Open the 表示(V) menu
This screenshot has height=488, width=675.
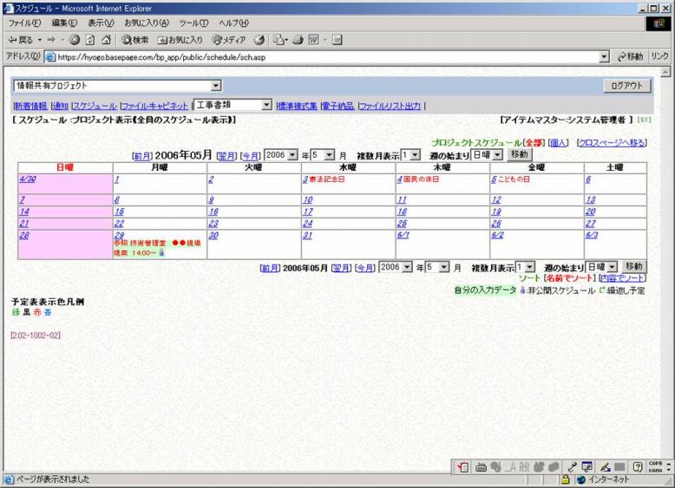[x=102, y=23]
